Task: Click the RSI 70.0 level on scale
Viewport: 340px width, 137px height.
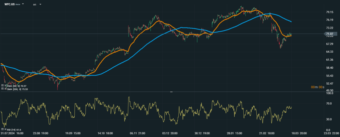Action: (329, 103)
